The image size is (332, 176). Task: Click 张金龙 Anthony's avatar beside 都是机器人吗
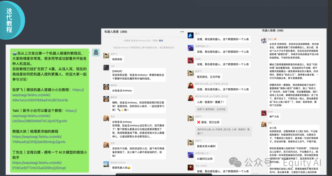pyautogui.click(x=106, y=164)
